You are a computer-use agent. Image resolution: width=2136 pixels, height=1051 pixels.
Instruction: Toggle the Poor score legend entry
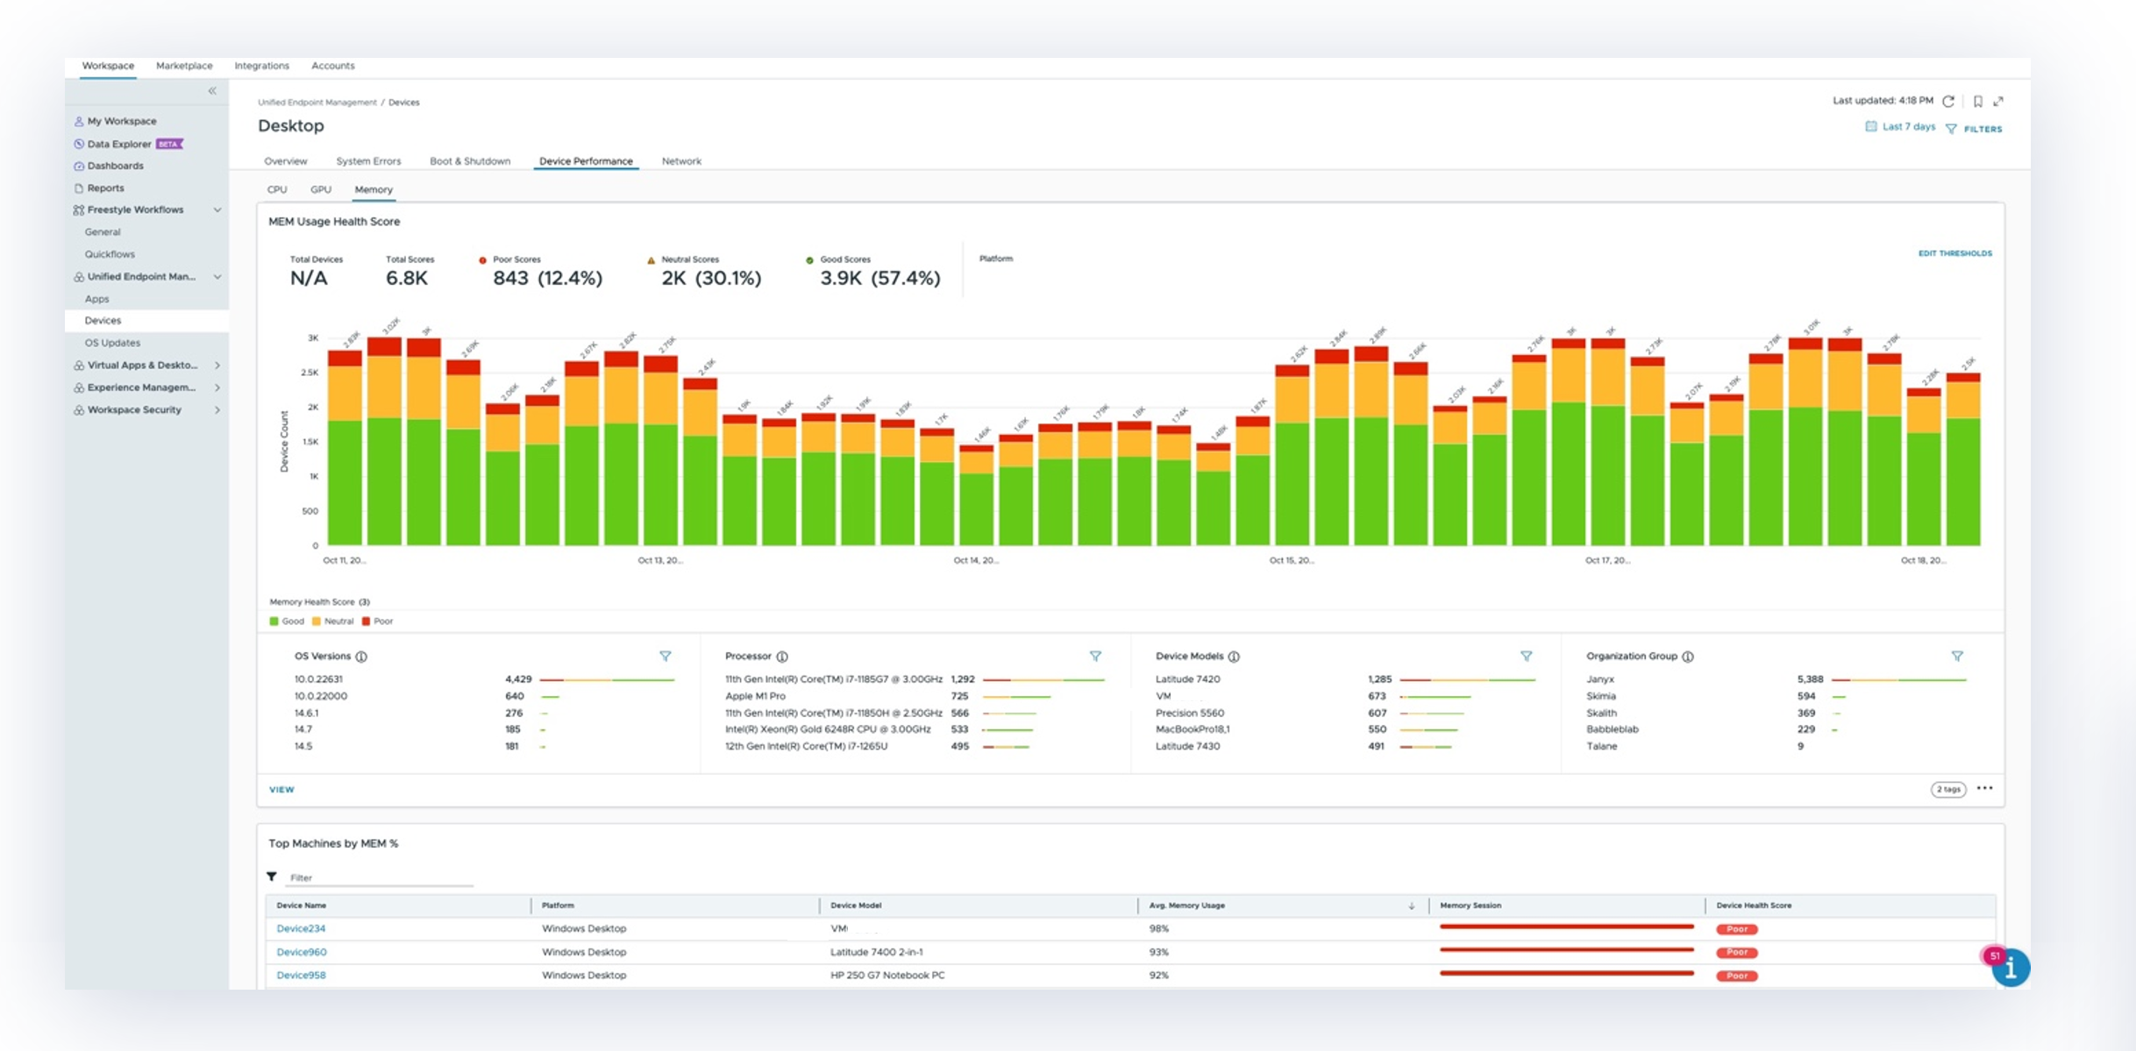pos(379,621)
